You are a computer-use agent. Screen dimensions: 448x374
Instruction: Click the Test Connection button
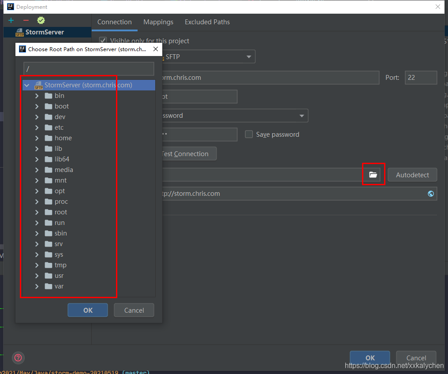click(x=189, y=154)
